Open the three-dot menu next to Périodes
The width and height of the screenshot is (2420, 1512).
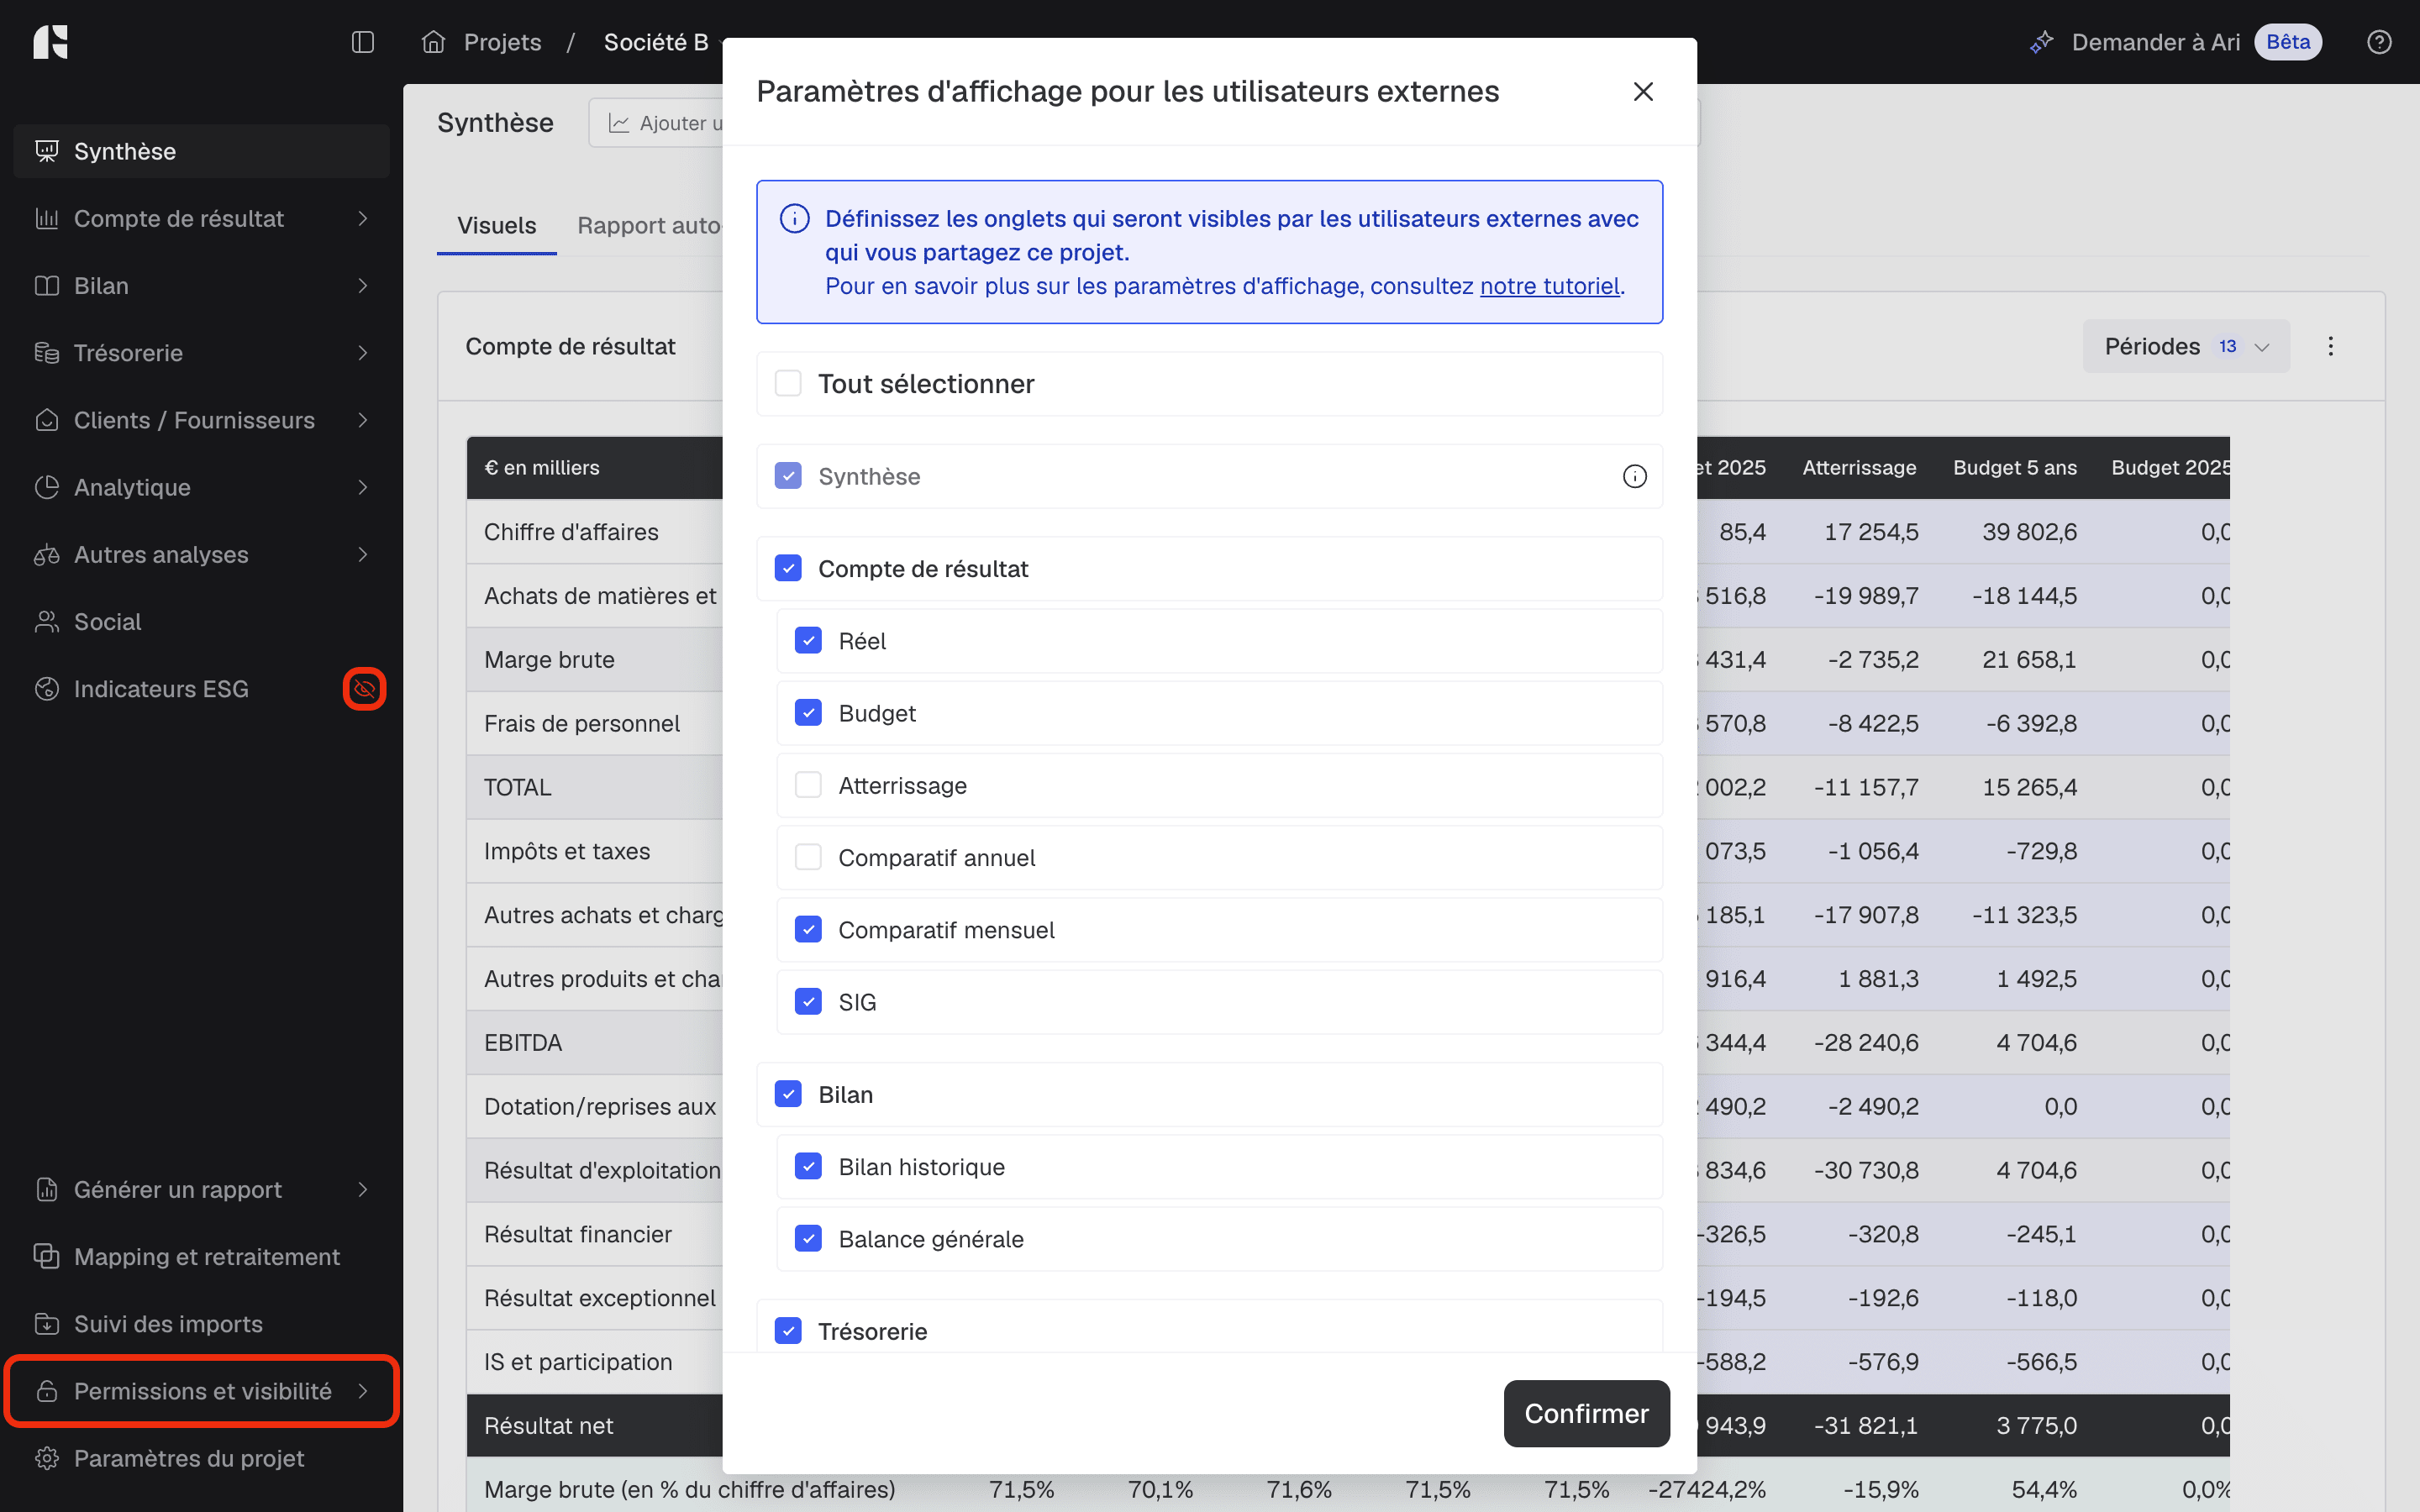pyautogui.click(x=2331, y=346)
